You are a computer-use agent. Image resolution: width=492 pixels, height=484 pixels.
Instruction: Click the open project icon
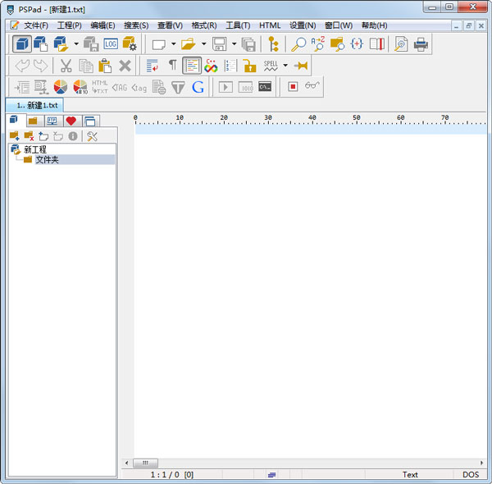point(61,43)
